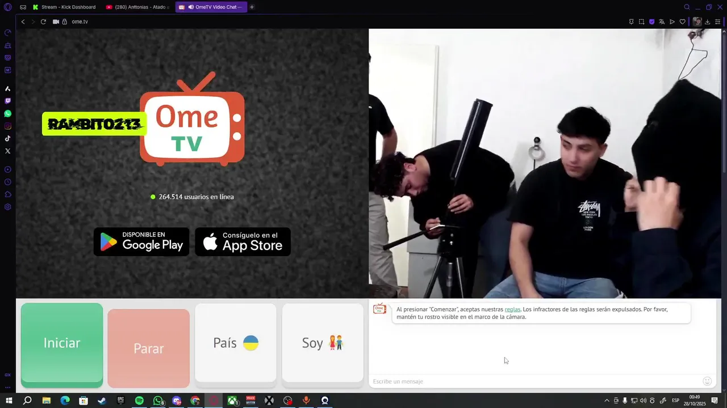The width and height of the screenshot is (727, 408).
Task: Mute the OmeTV tab audio speaker icon
Action: tap(191, 7)
